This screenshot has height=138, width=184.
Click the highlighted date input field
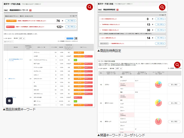click(70, 38)
